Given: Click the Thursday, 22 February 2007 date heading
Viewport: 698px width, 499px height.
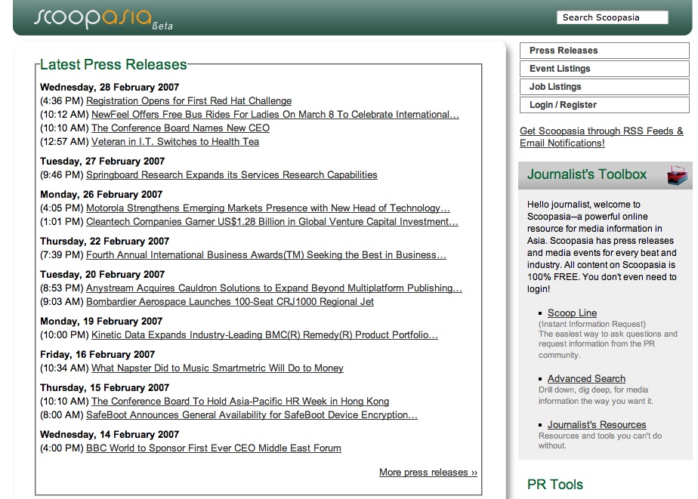Looking at the screenshot, I should (x=104, y=241).
